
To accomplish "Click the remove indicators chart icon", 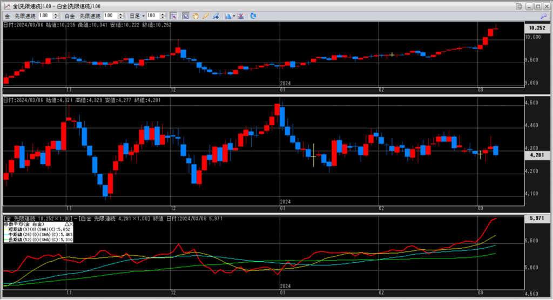I will point(240,16).
